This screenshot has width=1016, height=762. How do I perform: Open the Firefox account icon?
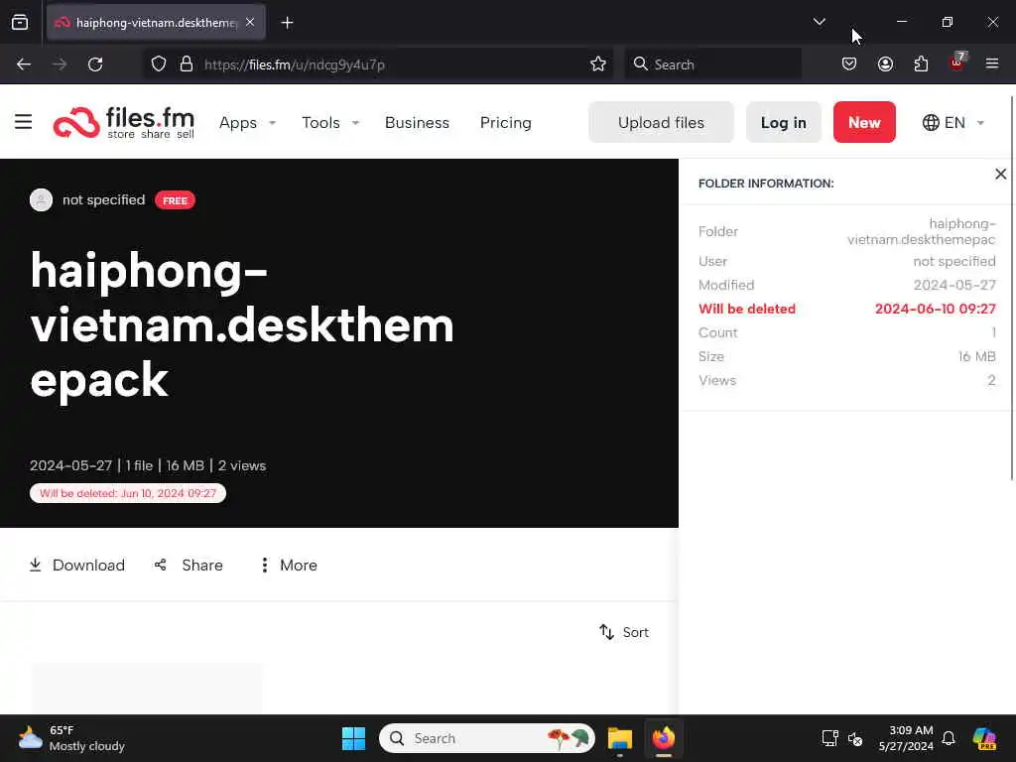click(885, 63)
